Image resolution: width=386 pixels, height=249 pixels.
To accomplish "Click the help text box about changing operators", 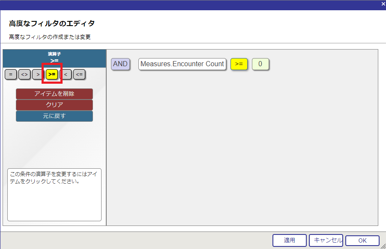I will coord(54,194).
